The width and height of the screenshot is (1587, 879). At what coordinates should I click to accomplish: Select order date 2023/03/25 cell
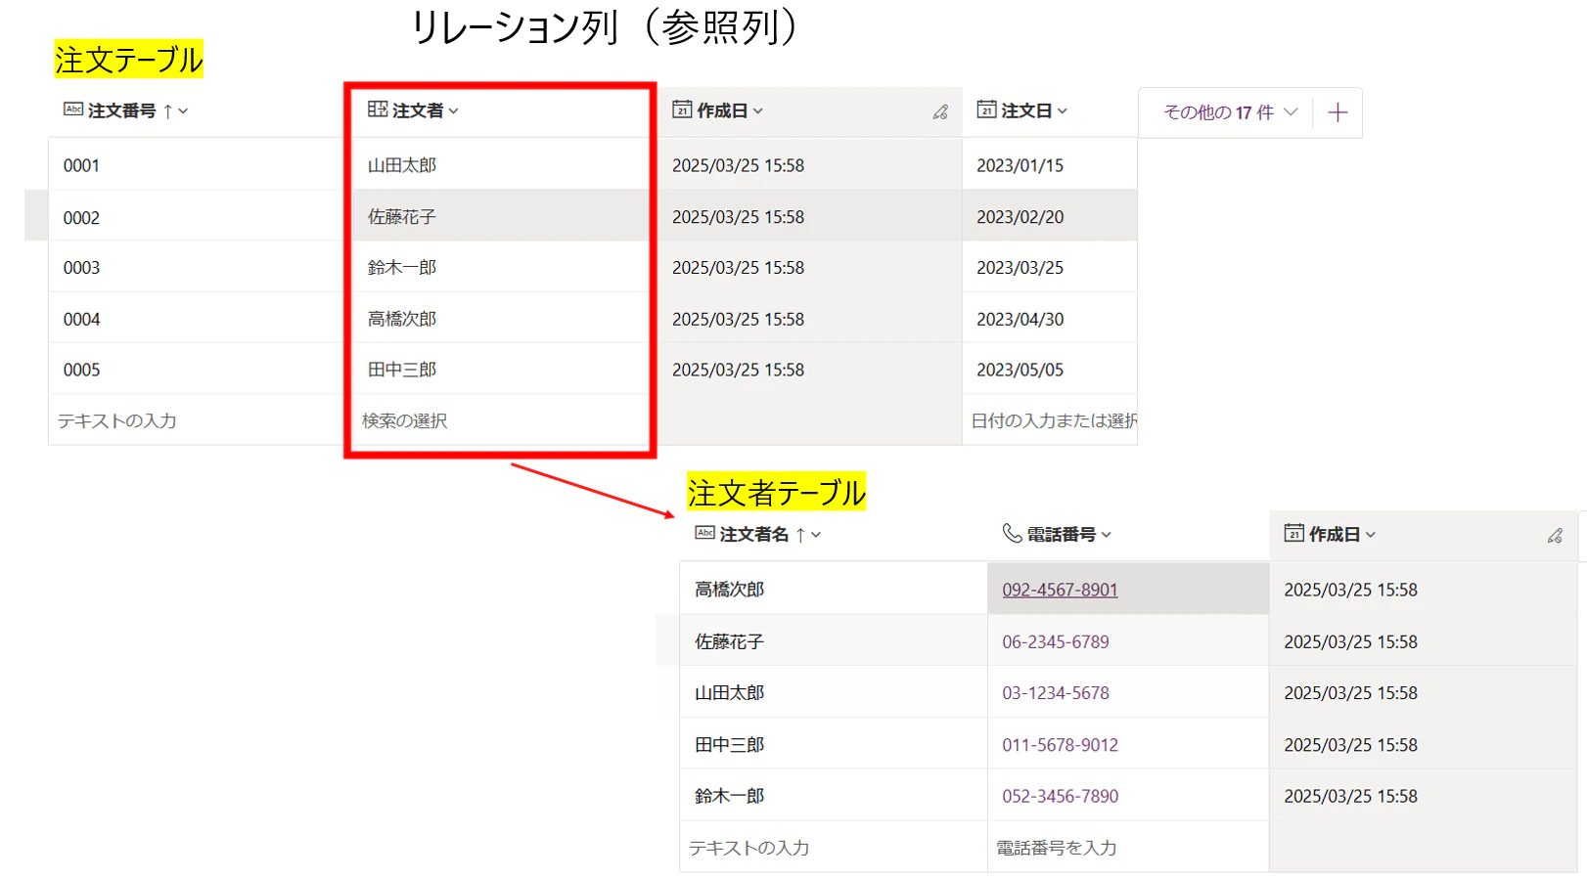[x=1050, y=268]
